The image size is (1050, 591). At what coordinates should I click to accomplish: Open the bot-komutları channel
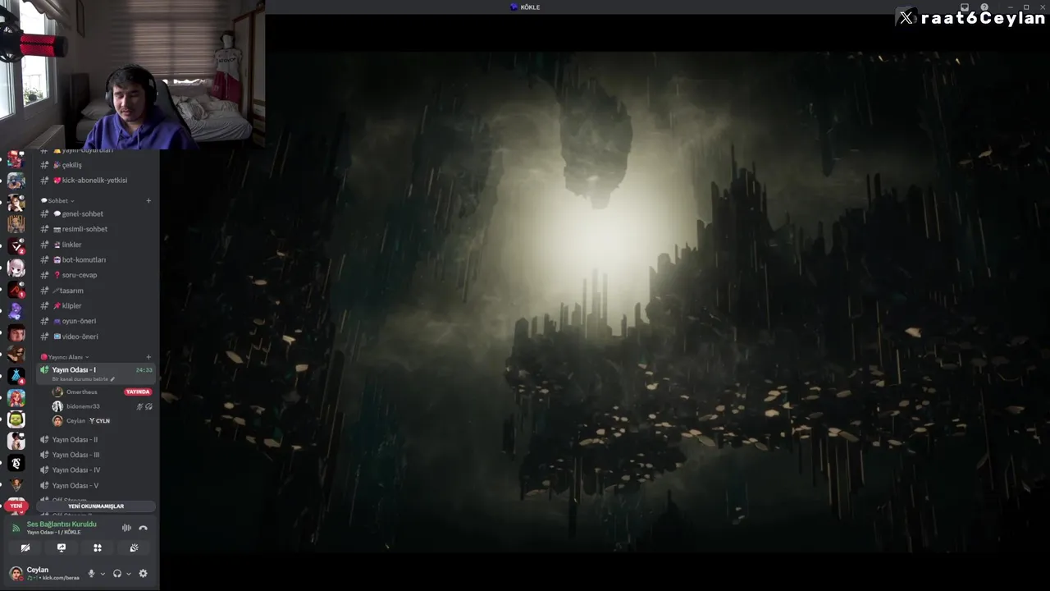coord(94,260)
